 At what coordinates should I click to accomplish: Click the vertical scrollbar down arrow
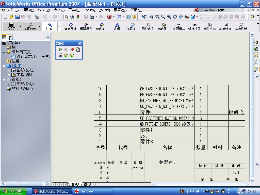coord(252,180)
